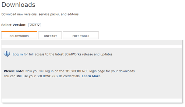Click the SOLIDWORKS ID credentials sentence
Image resolution: width=185 pixels, height=107 pixels.
coord(42,76)
